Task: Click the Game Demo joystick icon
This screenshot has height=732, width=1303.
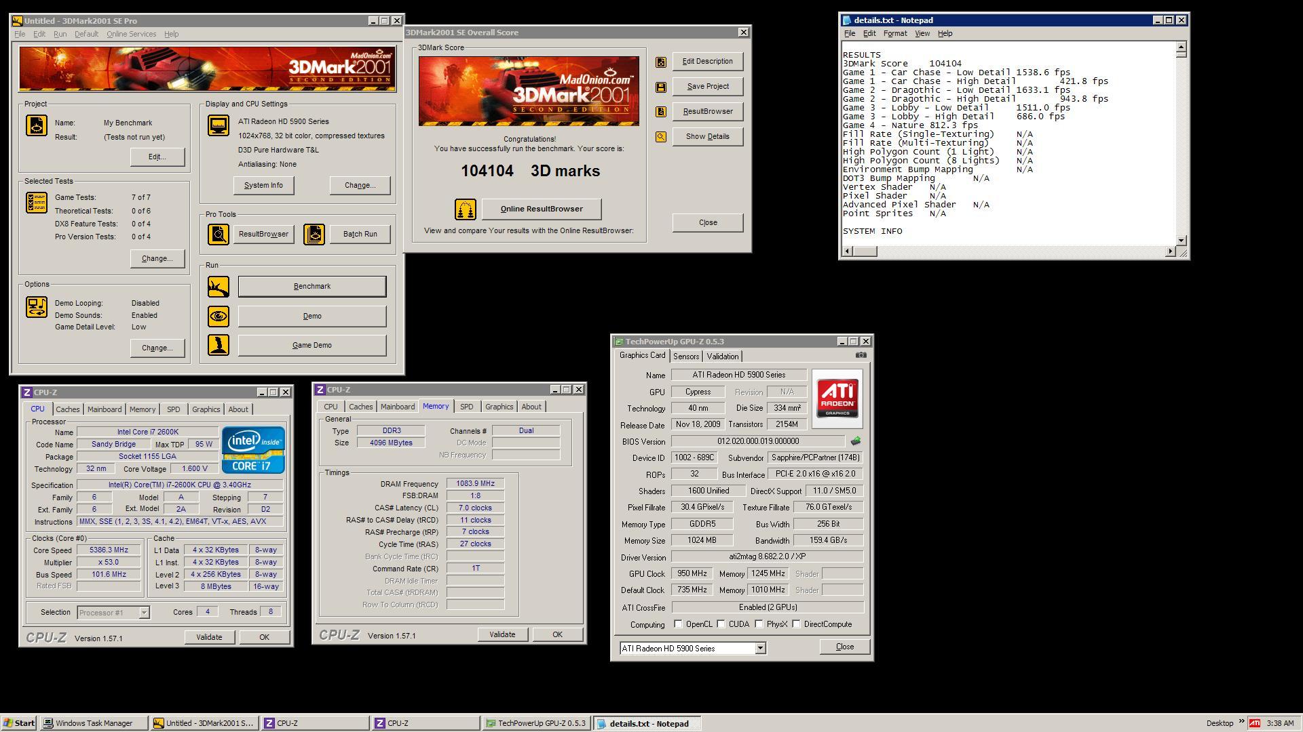Action: point(219,345)
